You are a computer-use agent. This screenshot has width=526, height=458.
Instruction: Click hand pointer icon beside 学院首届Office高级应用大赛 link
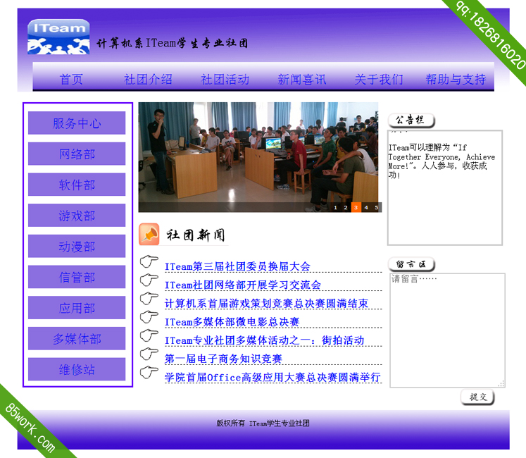tap(149, 373)
